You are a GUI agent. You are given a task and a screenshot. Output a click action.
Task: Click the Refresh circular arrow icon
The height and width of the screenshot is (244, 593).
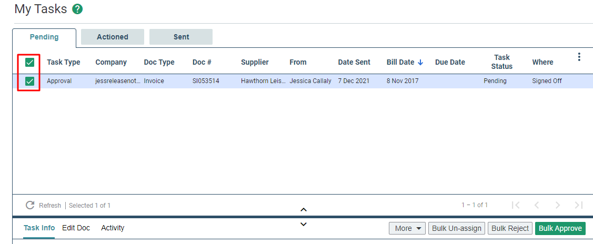point(30,205)
